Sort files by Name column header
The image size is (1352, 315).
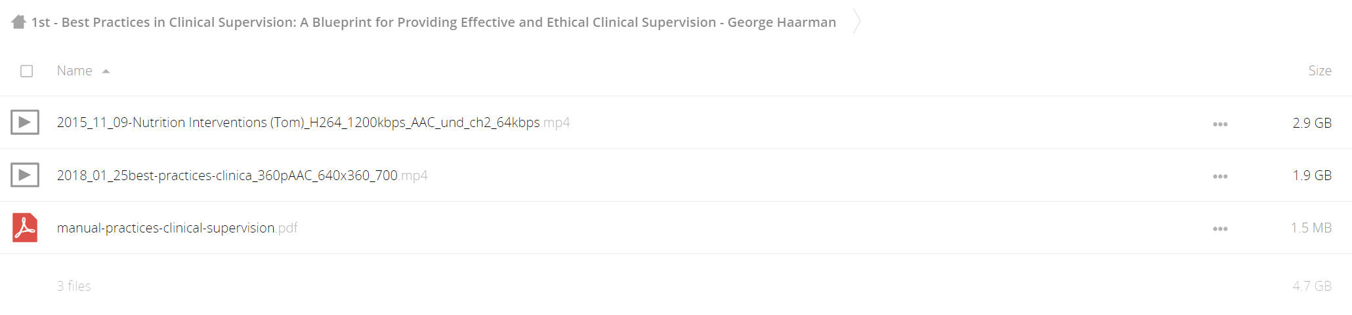[x=74, y=71]
